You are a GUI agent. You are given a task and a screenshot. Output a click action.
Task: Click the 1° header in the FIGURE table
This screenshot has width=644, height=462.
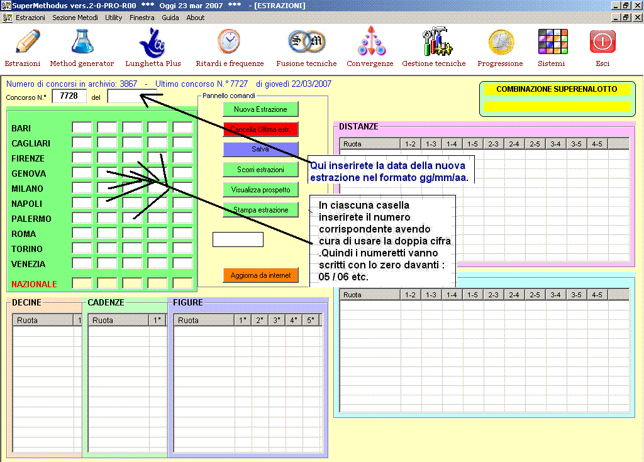tap(243, 321)
